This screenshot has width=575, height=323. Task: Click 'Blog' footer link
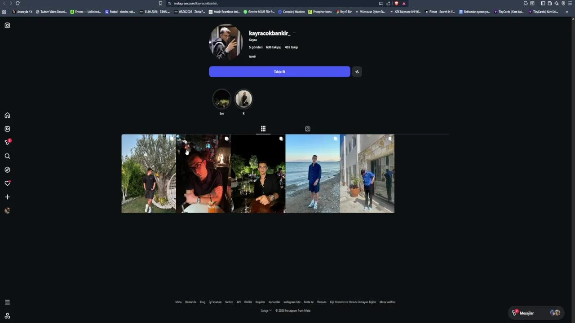[x=203, y=302]
